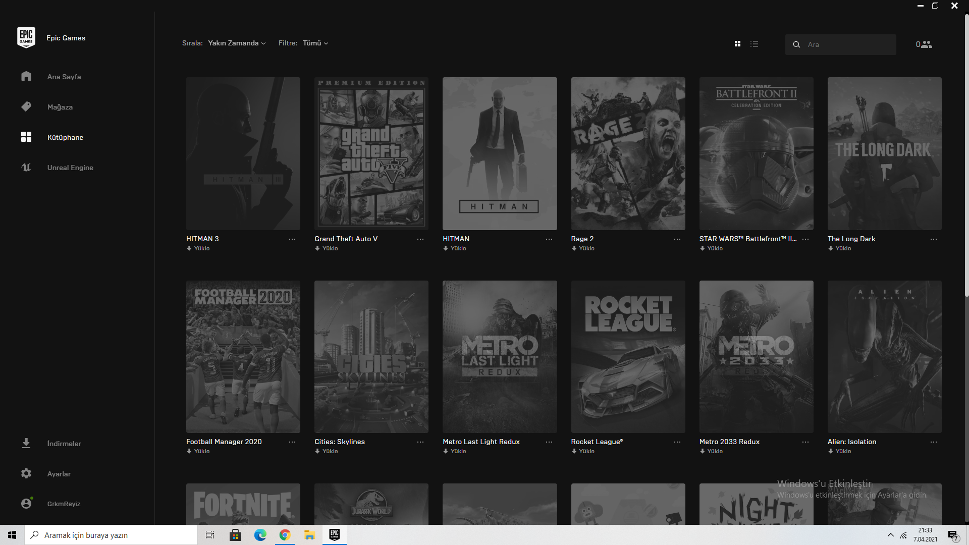Open the friends list icon

tap(926, 44)
